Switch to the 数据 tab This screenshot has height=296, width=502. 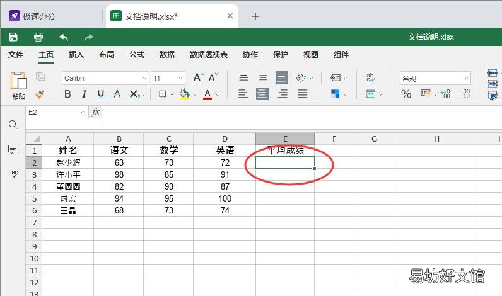[167, 55]
